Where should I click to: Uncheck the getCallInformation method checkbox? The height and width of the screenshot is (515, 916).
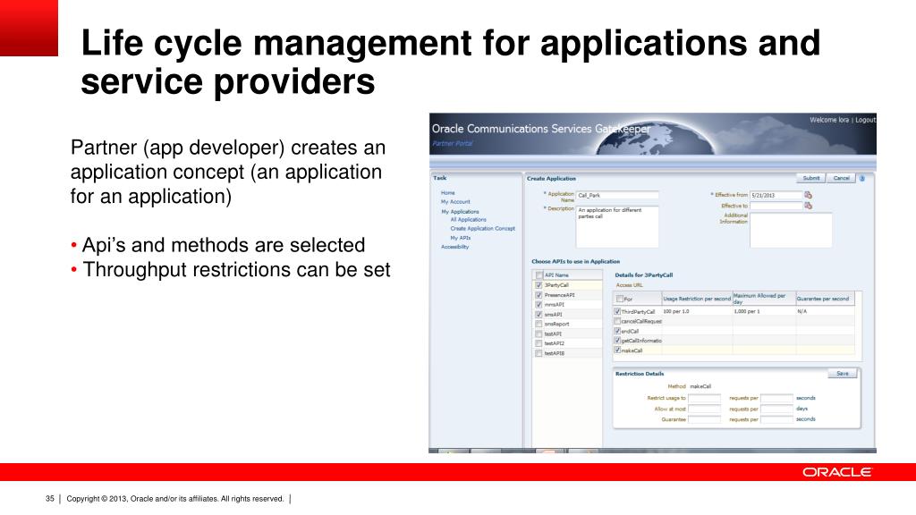(617, 340)
